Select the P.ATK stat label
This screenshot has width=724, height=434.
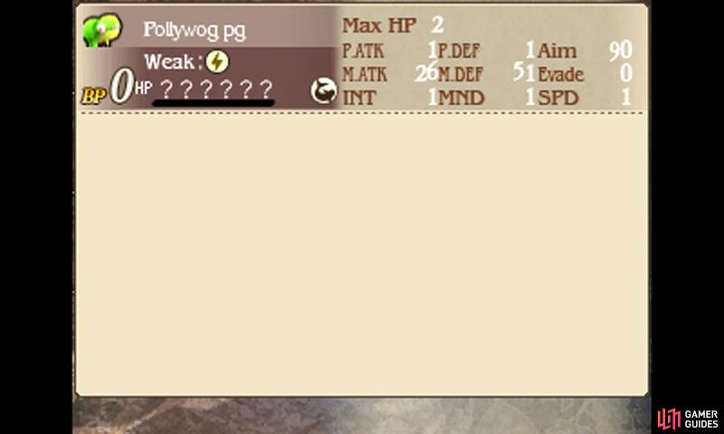(363, 51)
